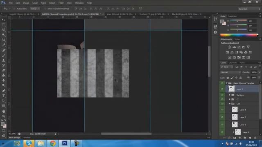Viewport: 262px width, 147px height.
Task: Switch to the Channels tab
Action: click(233, 63)
